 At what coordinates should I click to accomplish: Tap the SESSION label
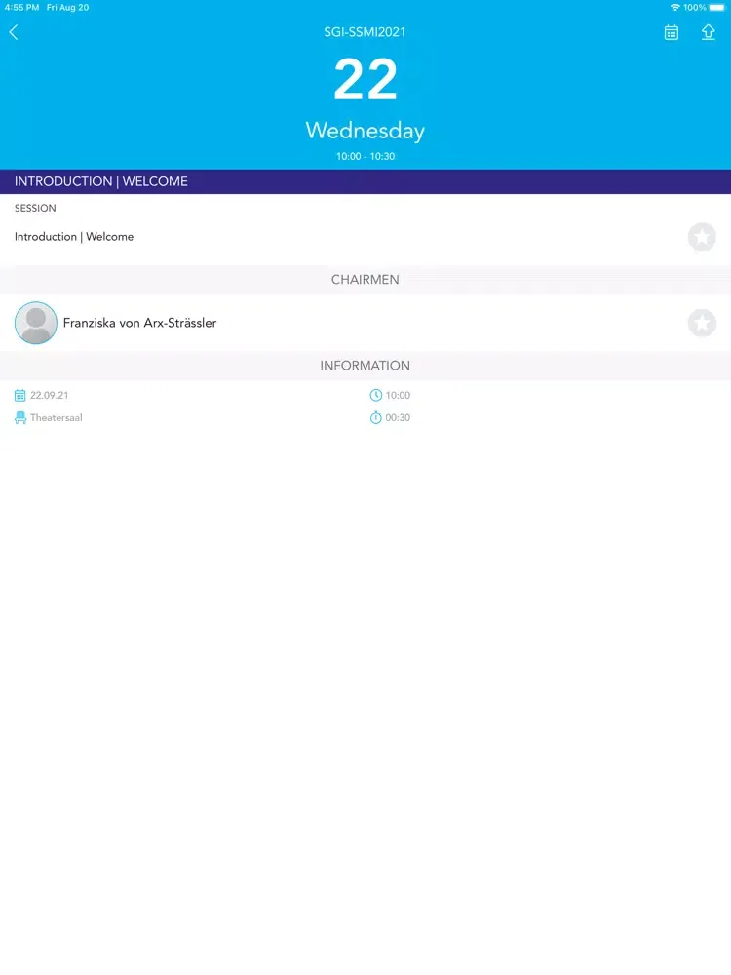pyautogui.click(x=35, y=209)
